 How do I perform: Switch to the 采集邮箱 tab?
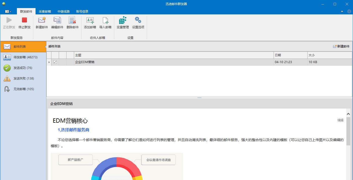[45, 11]
